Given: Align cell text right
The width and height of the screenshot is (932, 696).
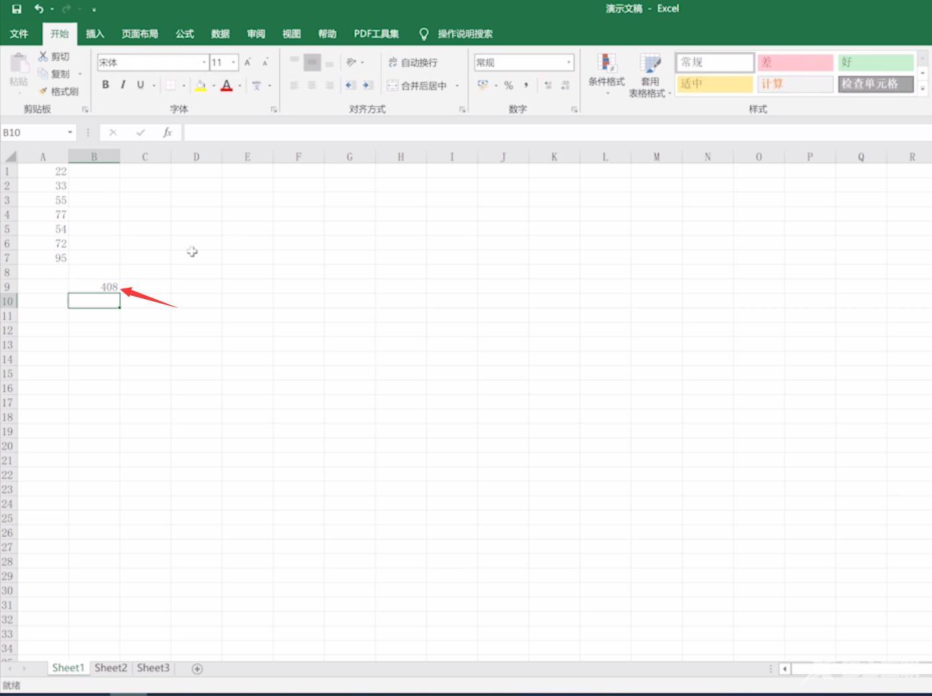Looking at the screenshot, I should coord(329,85).
